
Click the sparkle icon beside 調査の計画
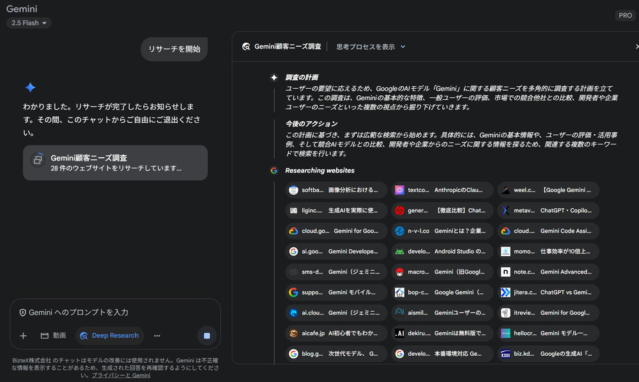274,77
